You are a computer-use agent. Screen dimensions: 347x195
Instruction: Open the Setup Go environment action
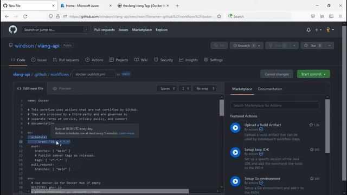click(262, 179)
